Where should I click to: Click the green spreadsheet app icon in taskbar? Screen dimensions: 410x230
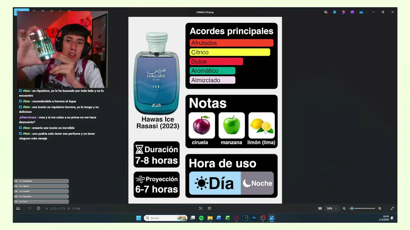tap(228, 218)
